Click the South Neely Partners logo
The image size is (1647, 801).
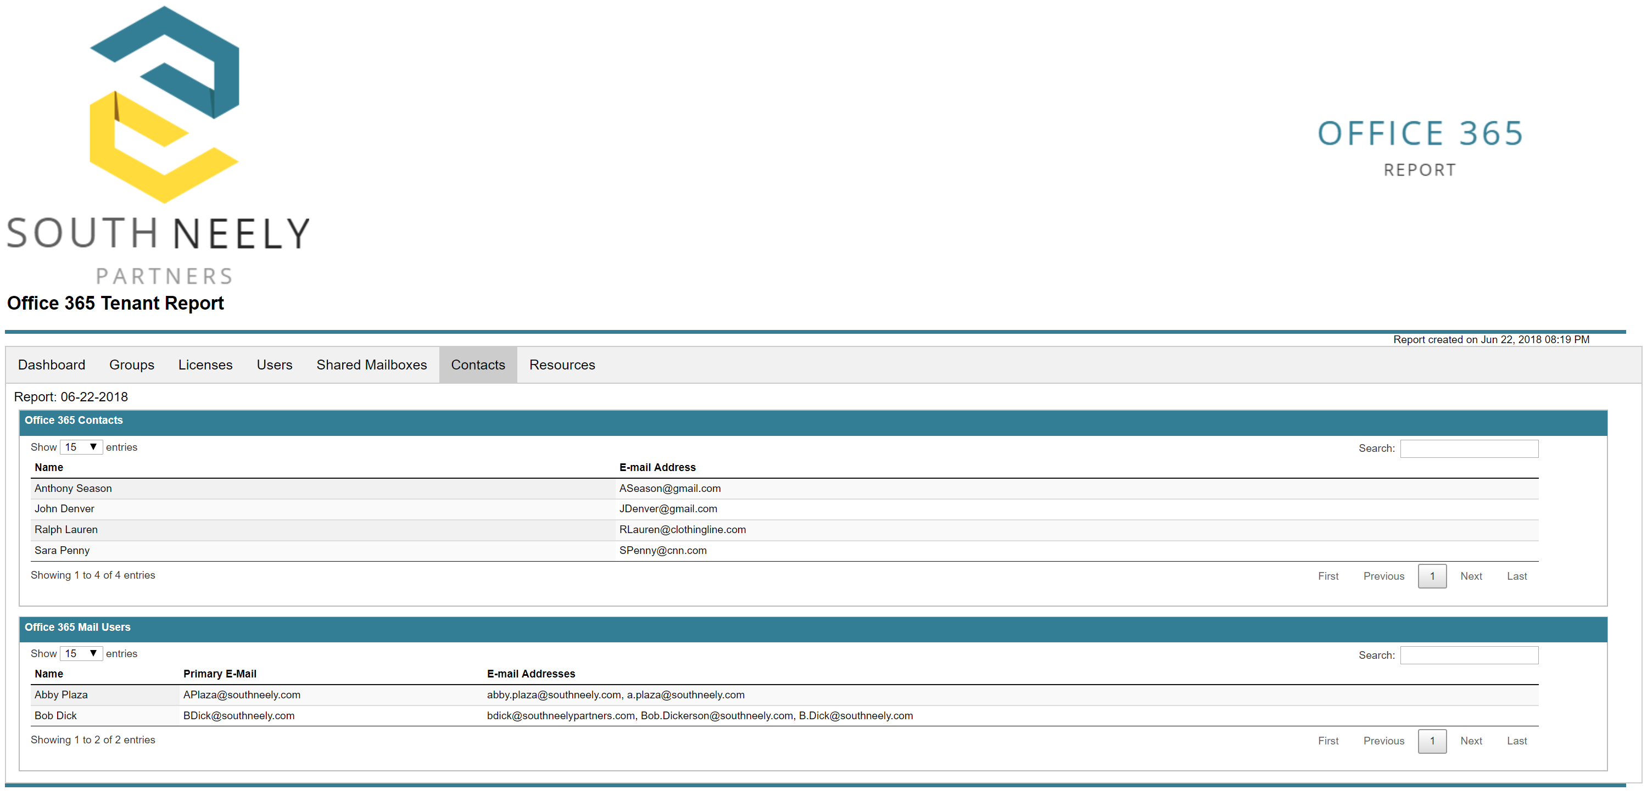pyautogui.click(x=159, y=145)
